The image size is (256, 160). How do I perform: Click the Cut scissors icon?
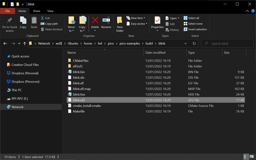coord(43,18)
